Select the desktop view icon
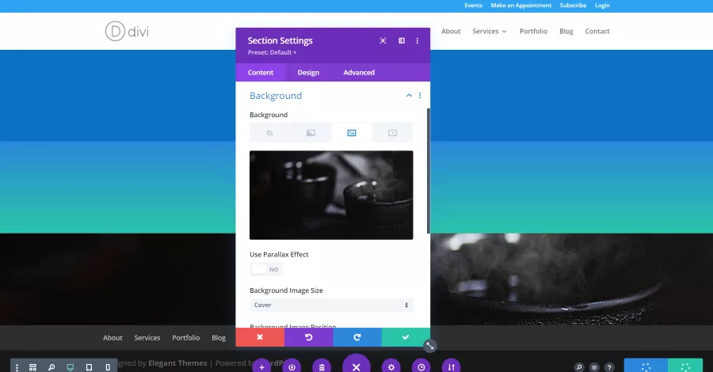This screenshot has width=713, height=372. pos(70,367)
